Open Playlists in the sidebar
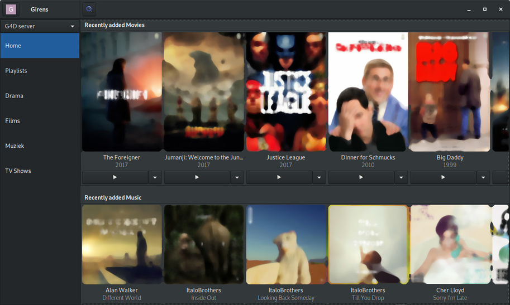The width and height of the screenshot is (510, 305). click(x=40, y=70)
